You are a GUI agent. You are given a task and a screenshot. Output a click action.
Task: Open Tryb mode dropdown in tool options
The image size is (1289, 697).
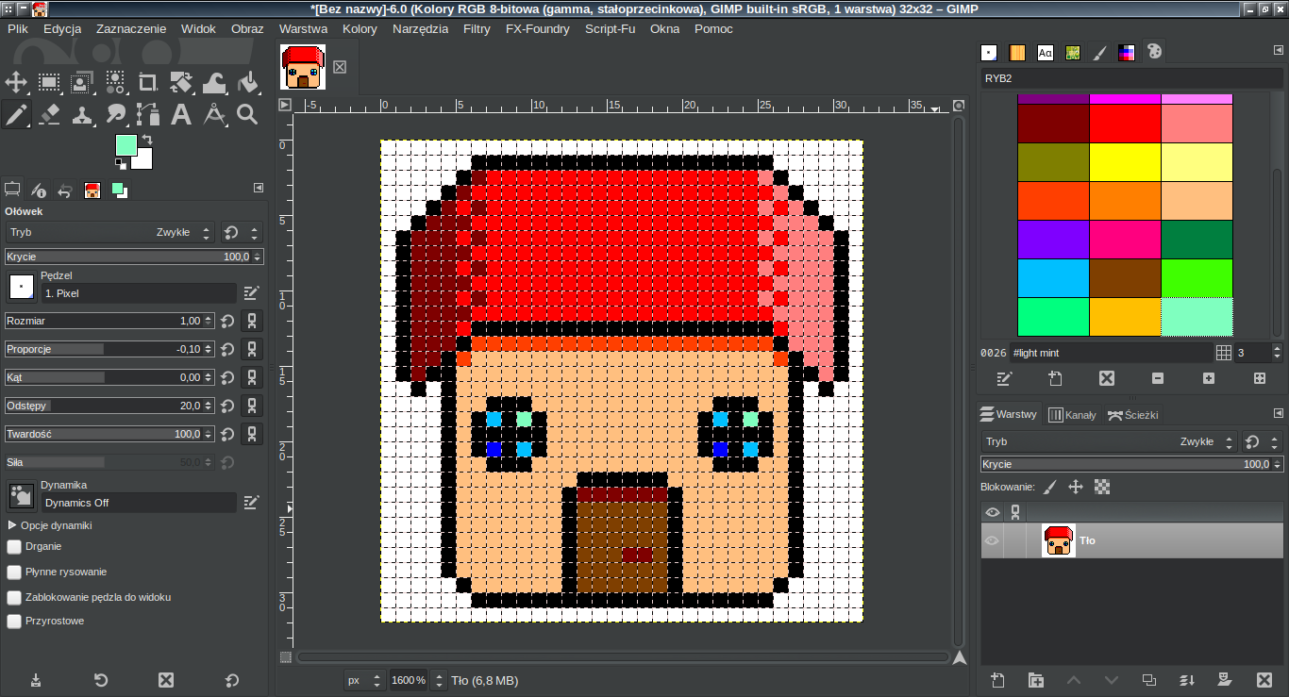click(x=109, y=232)
